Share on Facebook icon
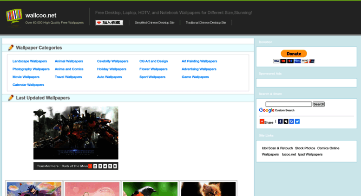This screenshot has width=361, height=196. [x=280, y=121]
